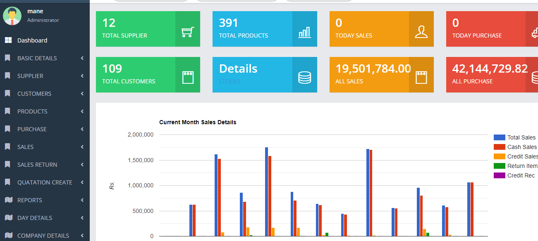Click the calendar icon on Total Customers card
The height and width of the screenshot is (241, 538).
tap(188, 77)
